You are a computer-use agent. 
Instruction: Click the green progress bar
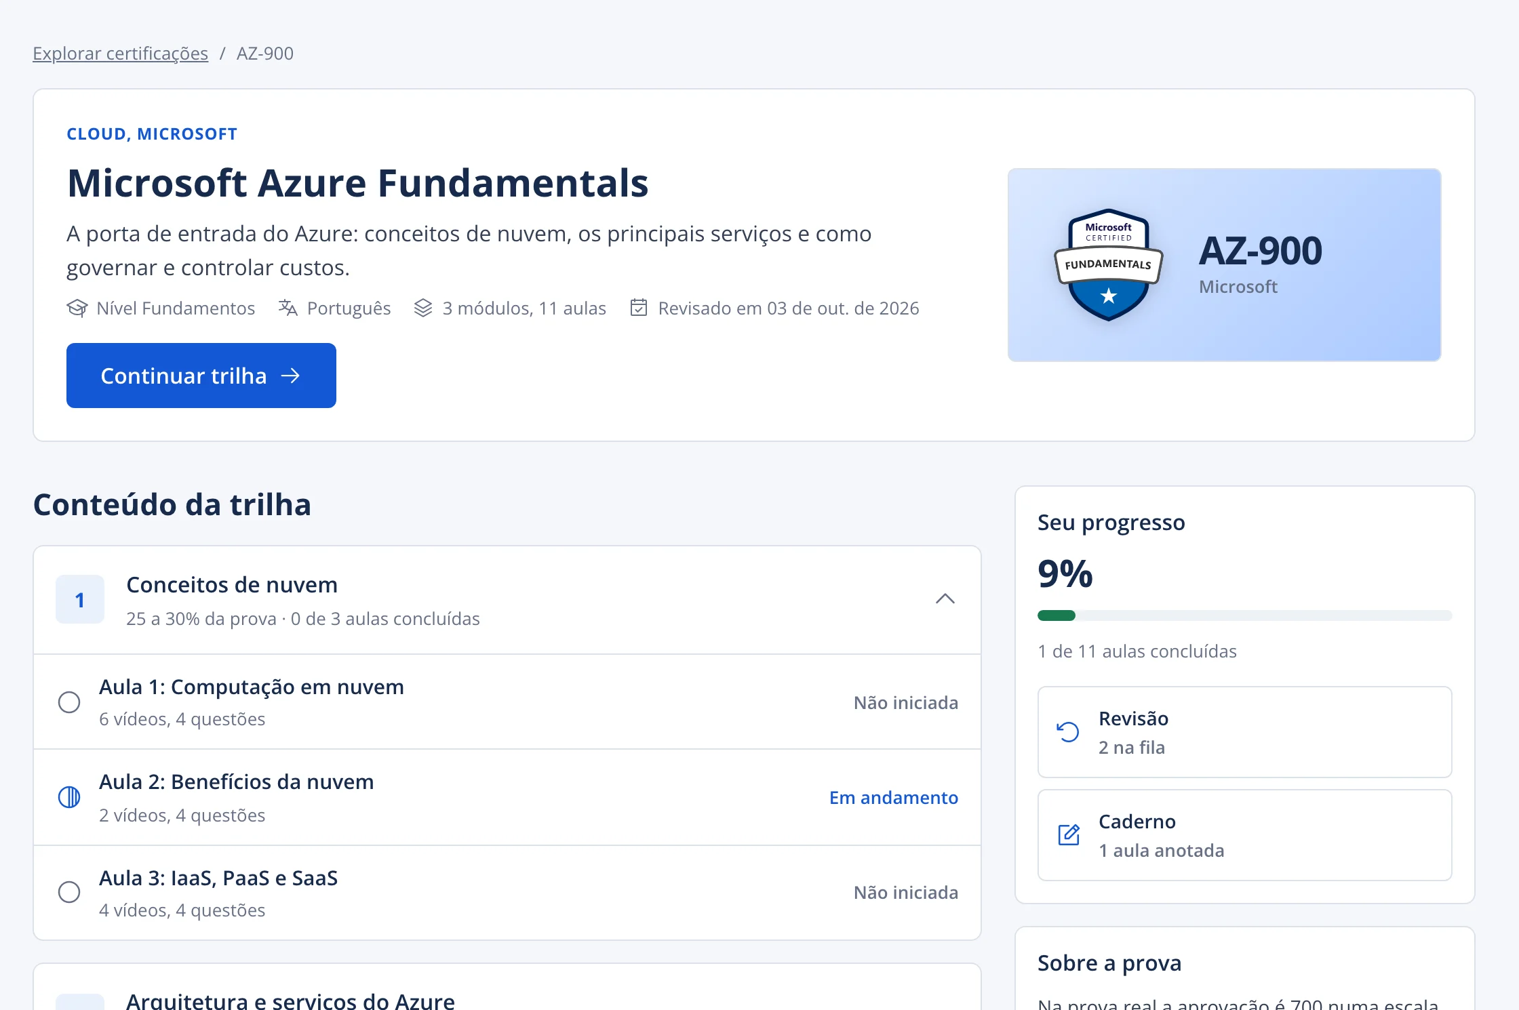(1245, 615)
